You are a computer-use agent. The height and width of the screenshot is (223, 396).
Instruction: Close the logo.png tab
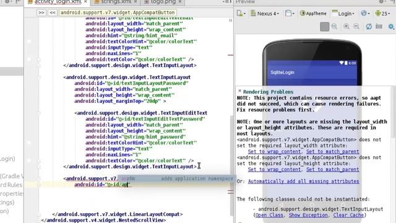coord(180,2)
